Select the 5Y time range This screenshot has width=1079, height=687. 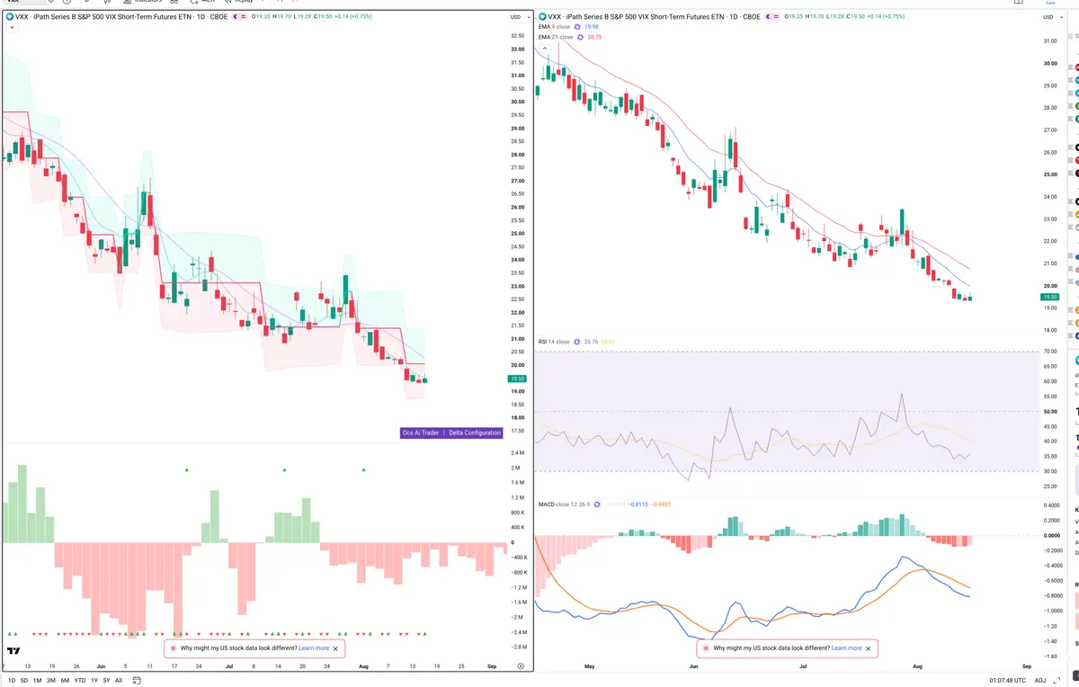(x=106, y=680)
